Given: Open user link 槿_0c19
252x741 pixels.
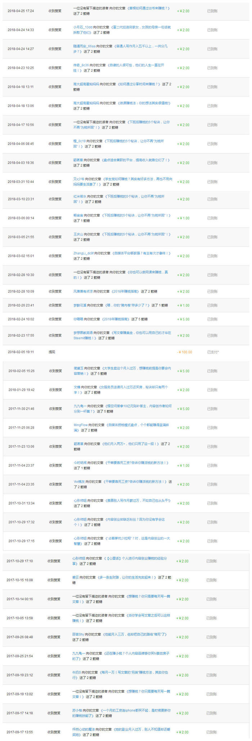Looking at the screenshot, I should coord(79,141).
